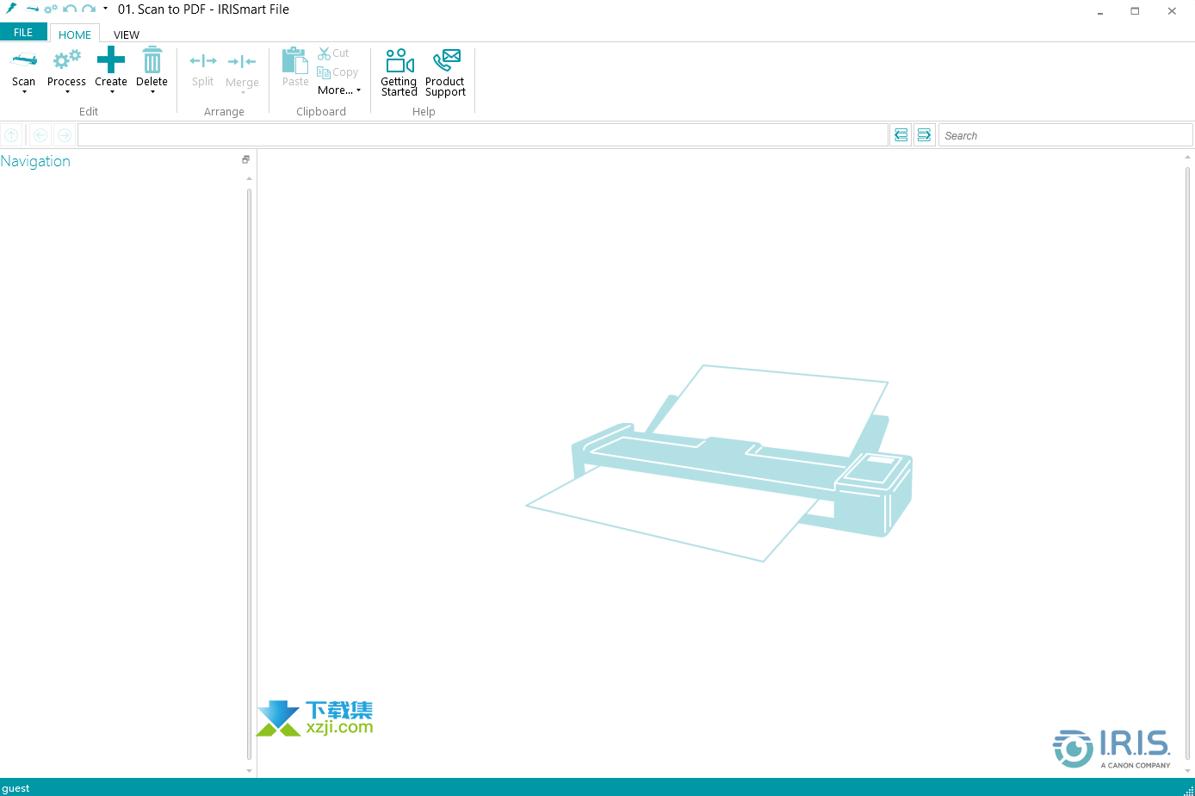
Task: Click the up-level arrow next to path bar
Action: click(11, 135)
